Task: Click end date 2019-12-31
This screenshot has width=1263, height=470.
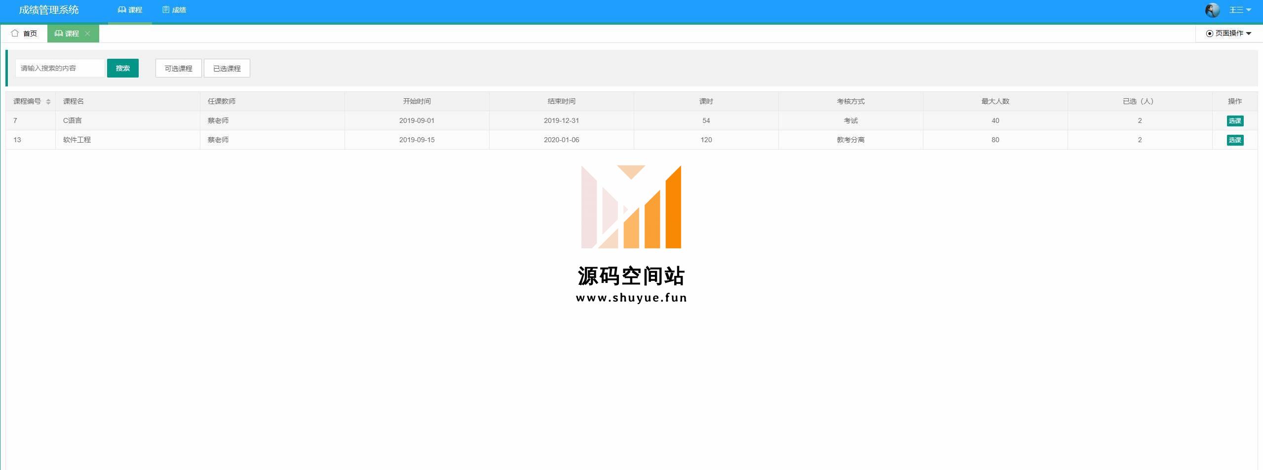Action: click(562, 120)
